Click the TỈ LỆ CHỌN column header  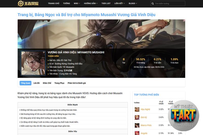point(161,103)
